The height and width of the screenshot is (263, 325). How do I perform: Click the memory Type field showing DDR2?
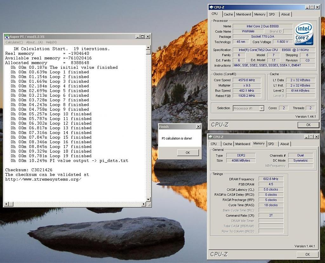click(x=241, y=155)
